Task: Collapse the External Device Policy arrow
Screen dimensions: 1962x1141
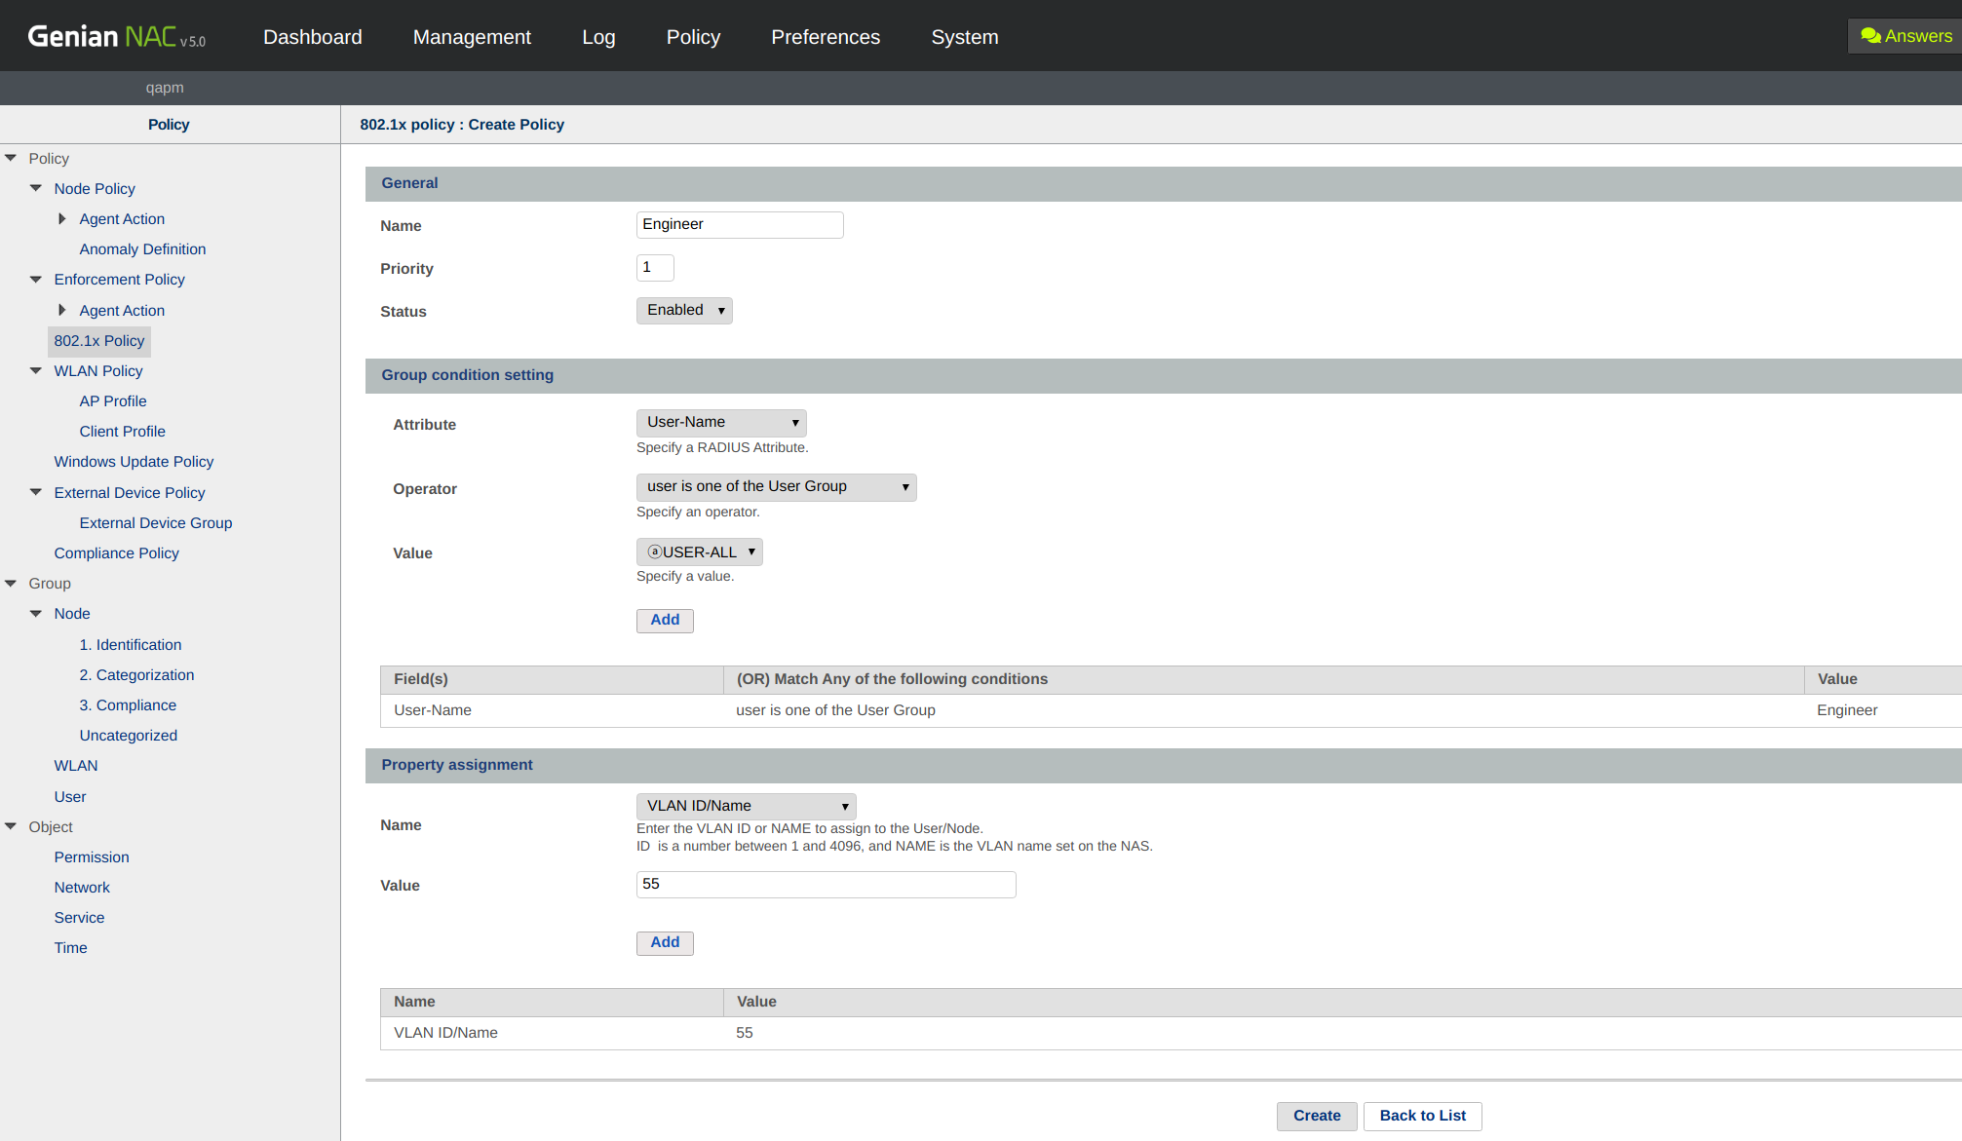Action: click(x=36, y=492)
